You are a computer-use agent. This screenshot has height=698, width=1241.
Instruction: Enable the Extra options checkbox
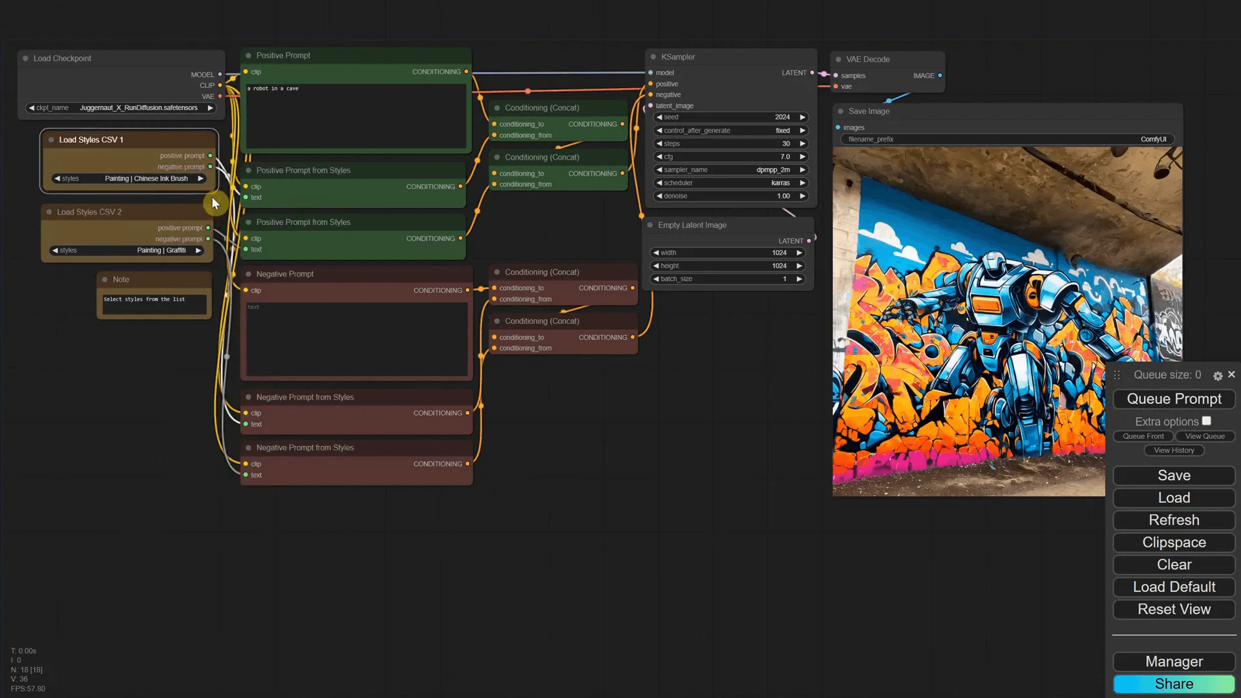coord(1206,421)
